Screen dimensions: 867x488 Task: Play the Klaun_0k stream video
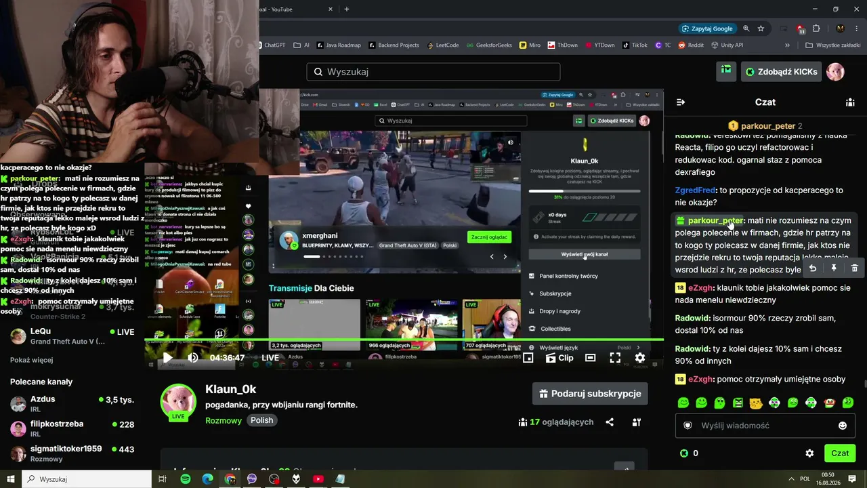click(168, 358)
